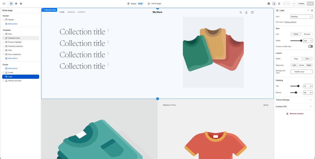
Task: Click the cart bag icon in preview
Action: (252, 12)
